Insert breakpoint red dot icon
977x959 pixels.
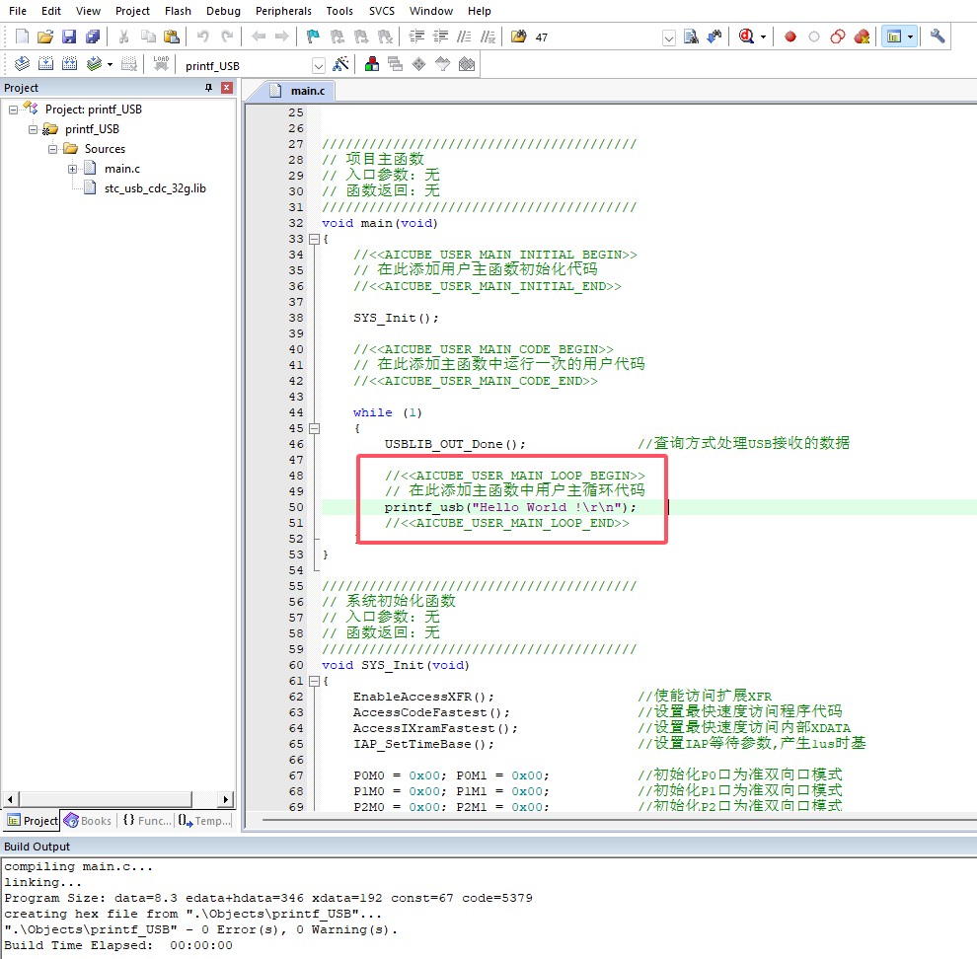(x=790, y=37)
